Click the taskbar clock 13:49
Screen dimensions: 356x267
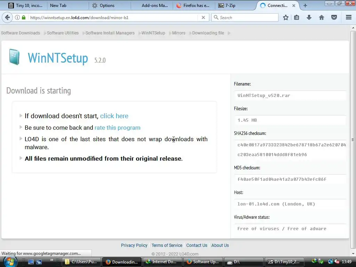click(x=347, y=262)
